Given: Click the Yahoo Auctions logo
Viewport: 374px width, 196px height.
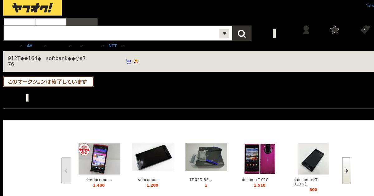Looking at the screenshot, I should click(x=32, y=8).
